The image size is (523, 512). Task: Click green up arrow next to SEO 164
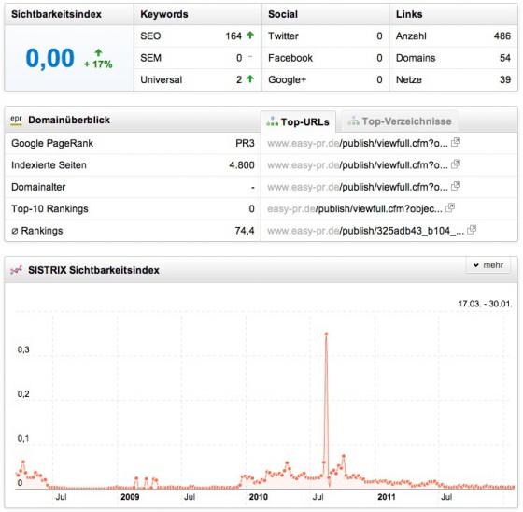250,36
